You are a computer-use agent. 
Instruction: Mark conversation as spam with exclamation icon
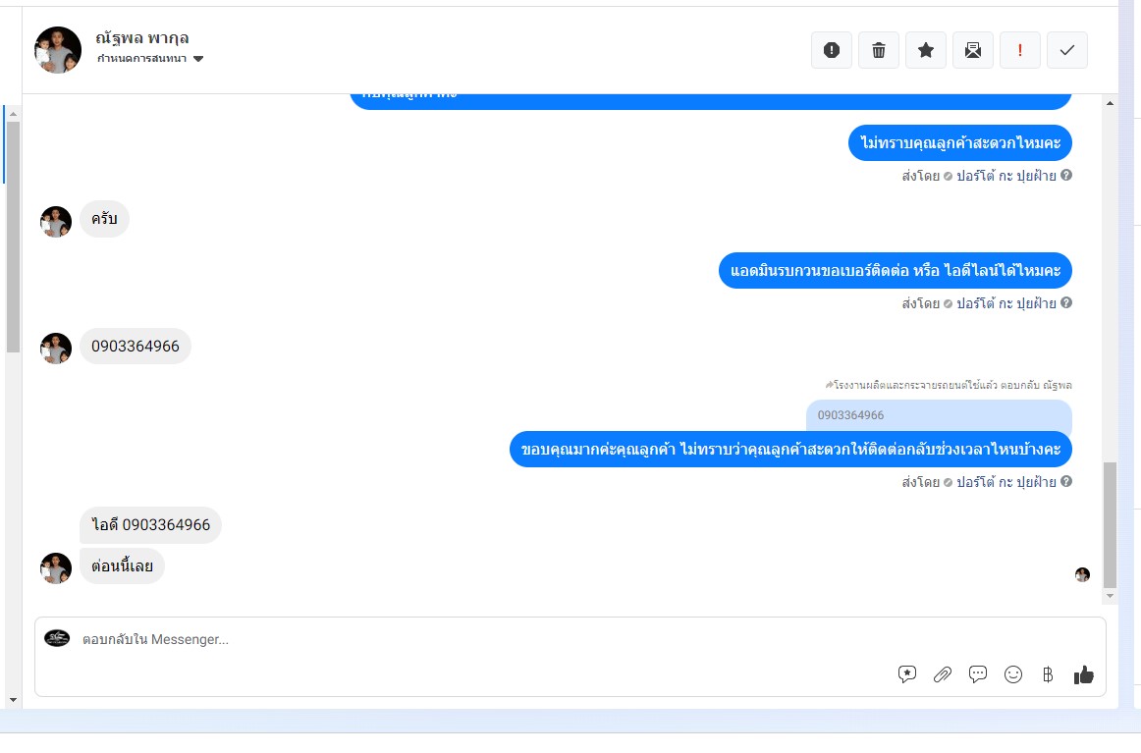(x=831, y=50)
